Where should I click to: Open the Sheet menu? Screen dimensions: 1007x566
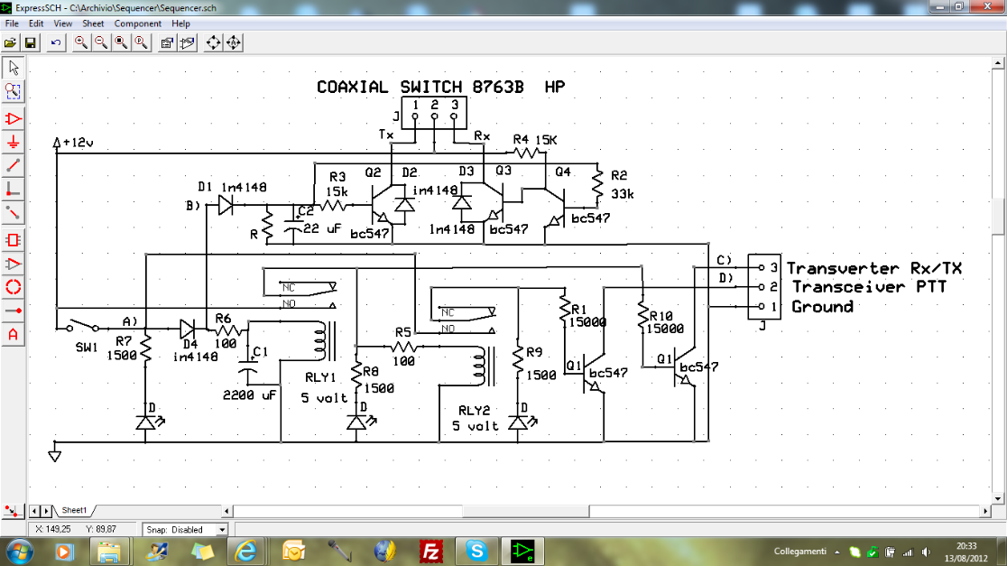pyautogui.click(x=92, y=23)
